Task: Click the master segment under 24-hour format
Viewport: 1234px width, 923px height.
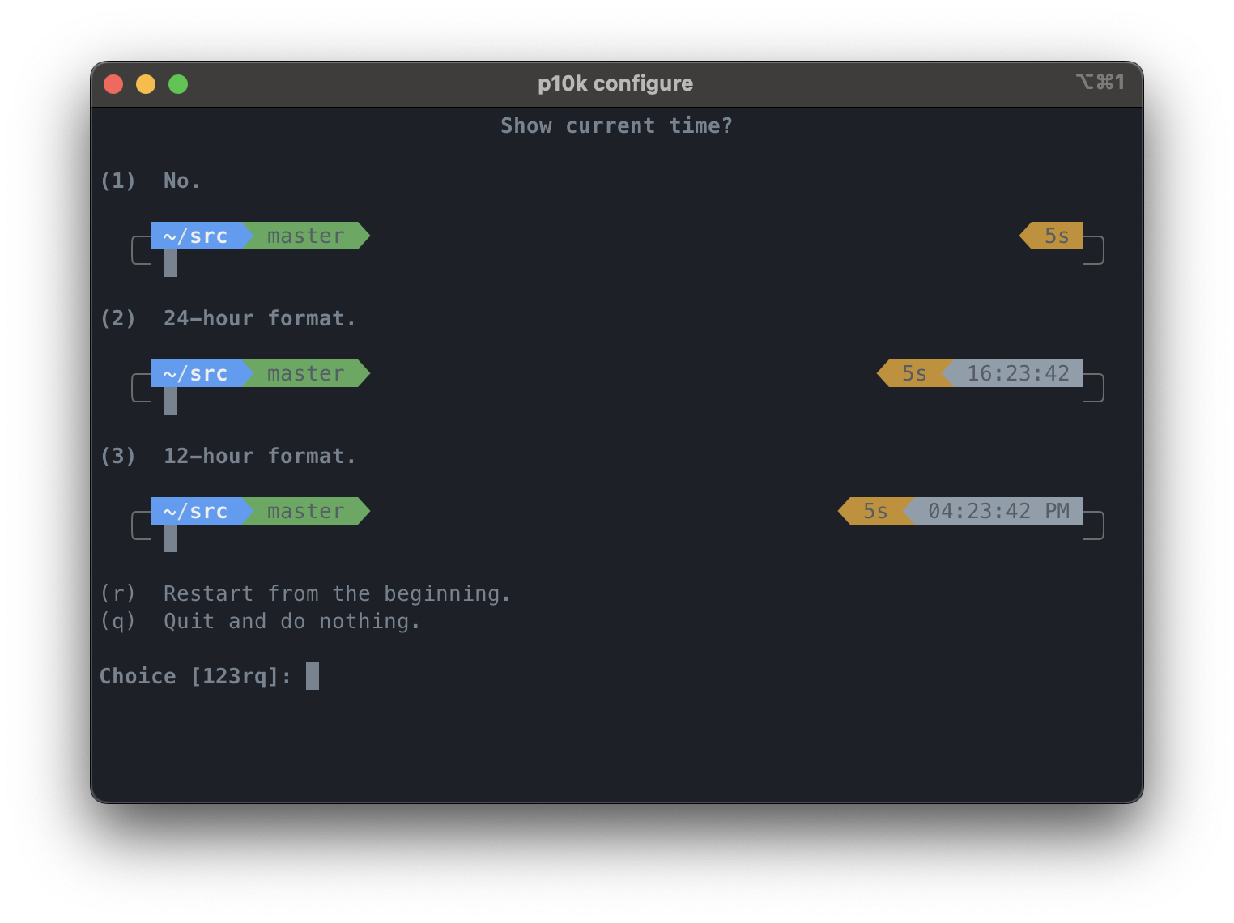Action: point(306,373)
